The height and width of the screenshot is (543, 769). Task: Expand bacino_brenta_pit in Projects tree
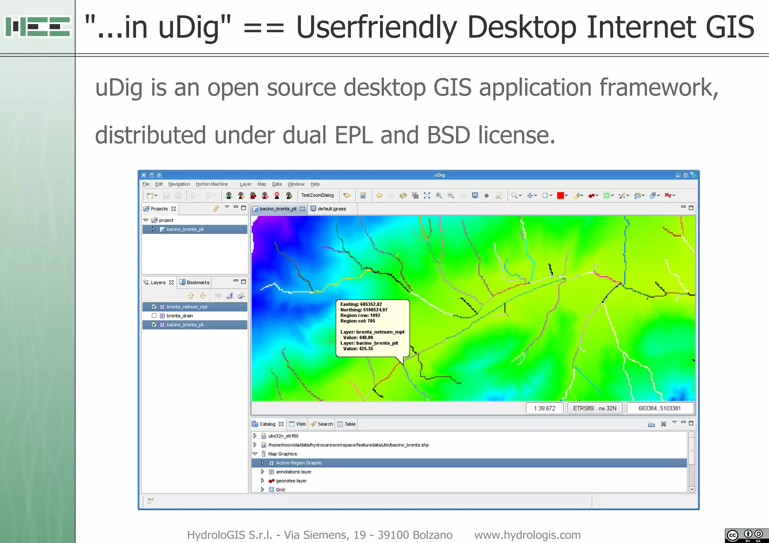pyautogui.click(x=153, y=229)
